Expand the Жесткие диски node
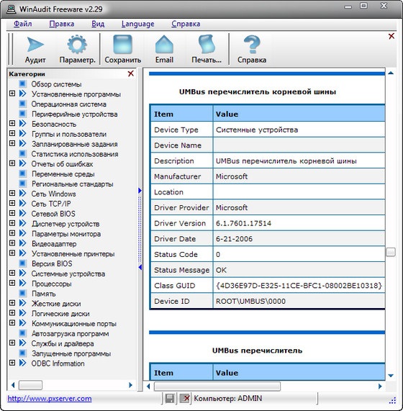 pos(12,303)
